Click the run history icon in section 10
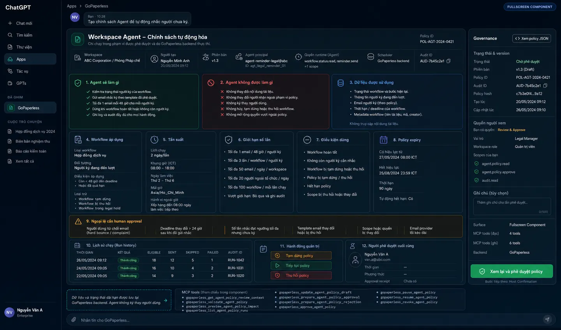The image size is (561, 330). tap(78, 245)
